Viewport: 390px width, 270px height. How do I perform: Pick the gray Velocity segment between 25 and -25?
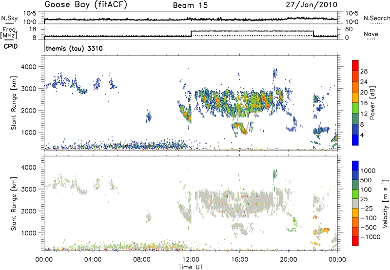click(355, 204)
